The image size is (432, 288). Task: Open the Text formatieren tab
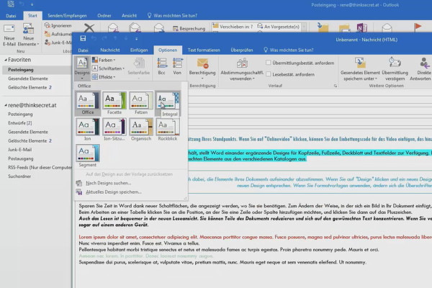204,50
